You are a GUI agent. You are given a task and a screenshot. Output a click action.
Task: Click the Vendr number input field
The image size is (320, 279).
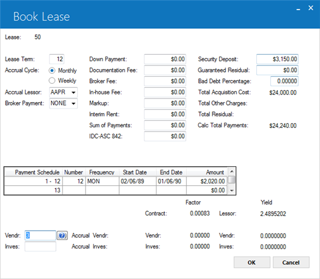40,235
